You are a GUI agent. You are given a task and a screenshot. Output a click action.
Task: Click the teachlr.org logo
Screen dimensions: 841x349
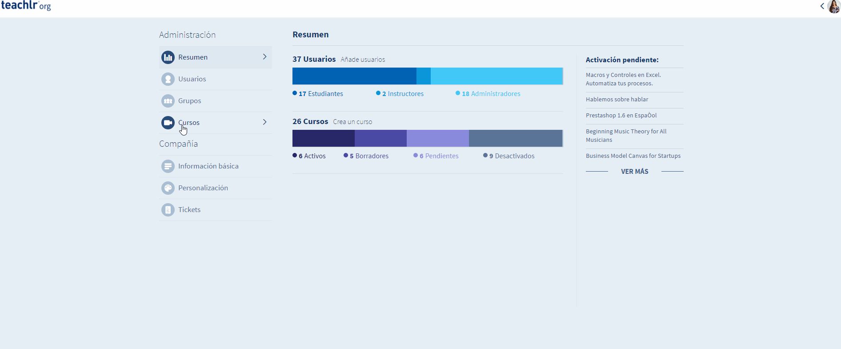[26, 6]
